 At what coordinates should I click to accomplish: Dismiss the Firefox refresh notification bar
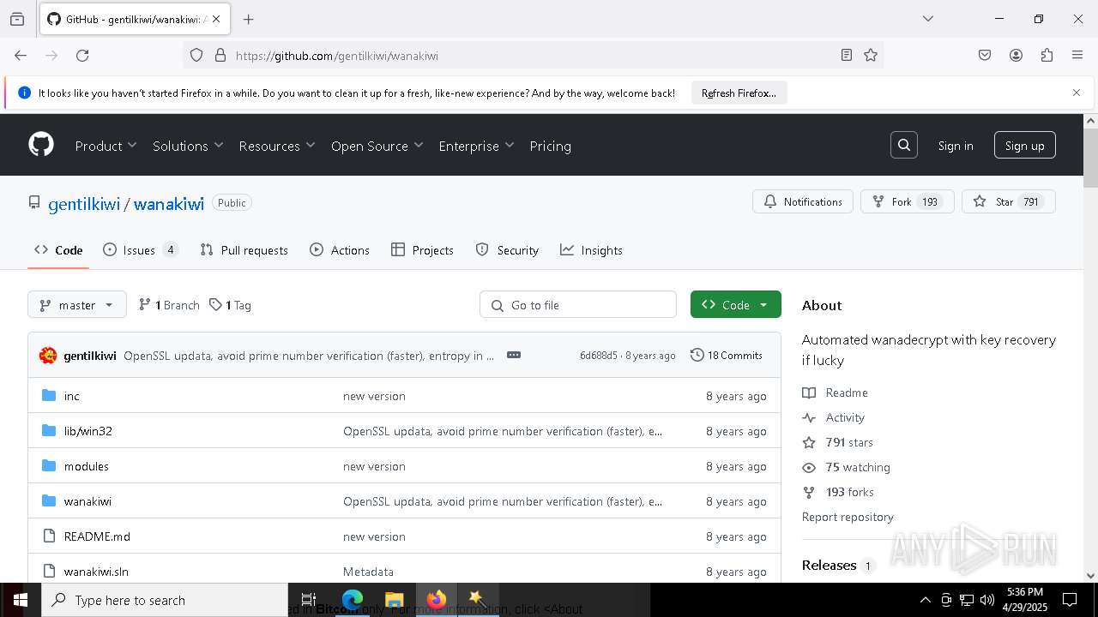click(x=1077, y=93)
